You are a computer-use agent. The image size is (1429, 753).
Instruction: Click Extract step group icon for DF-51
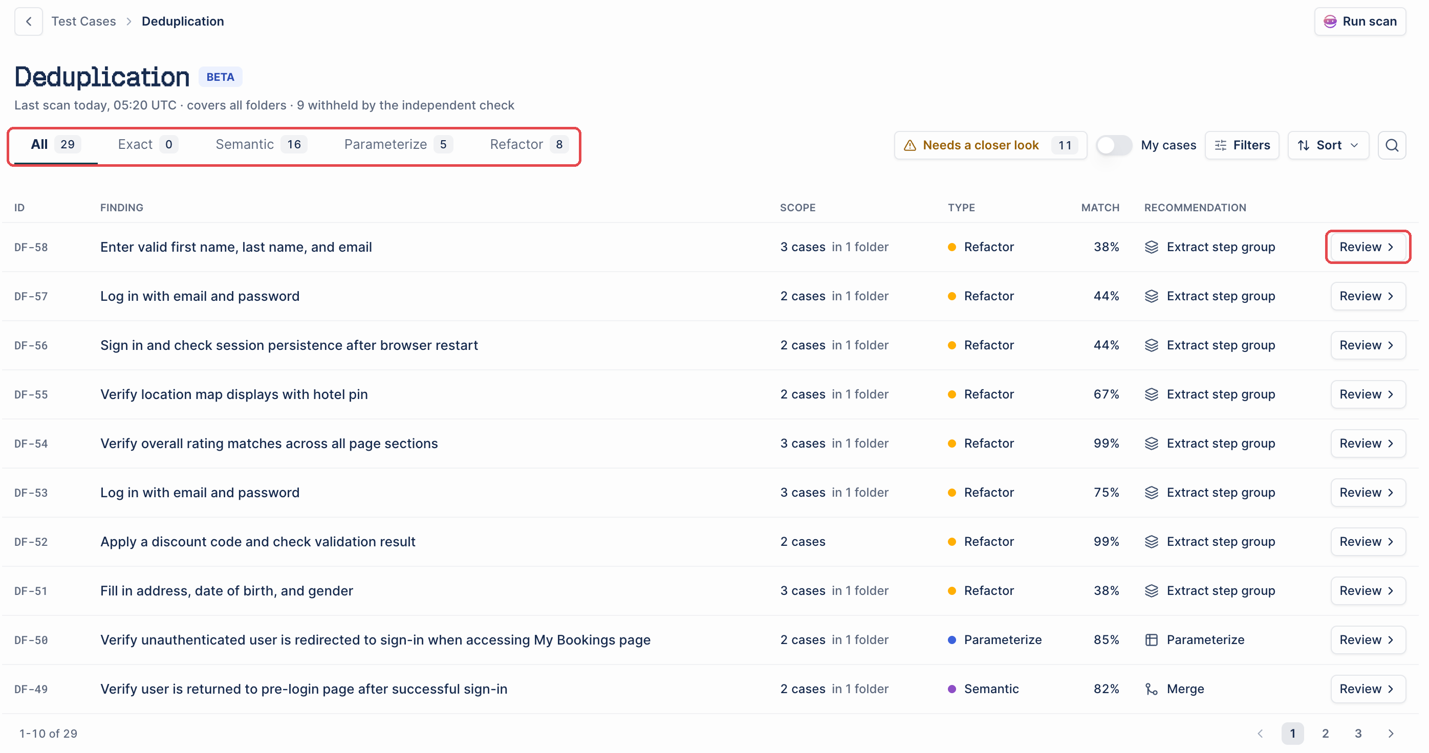(x=1151, y=590)
